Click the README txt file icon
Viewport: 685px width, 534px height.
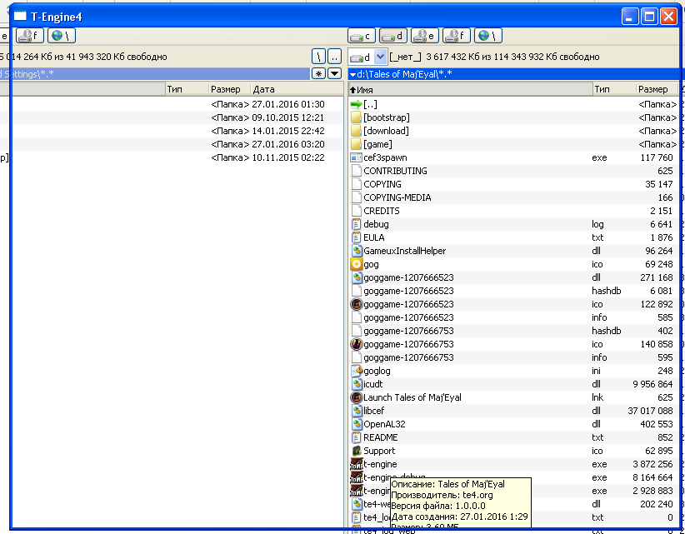tap(357, 437)
